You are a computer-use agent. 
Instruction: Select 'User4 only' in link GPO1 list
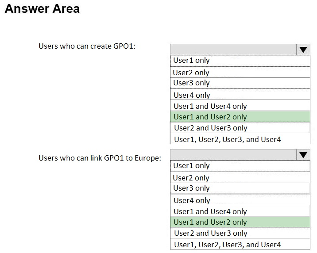click(240, 199)
